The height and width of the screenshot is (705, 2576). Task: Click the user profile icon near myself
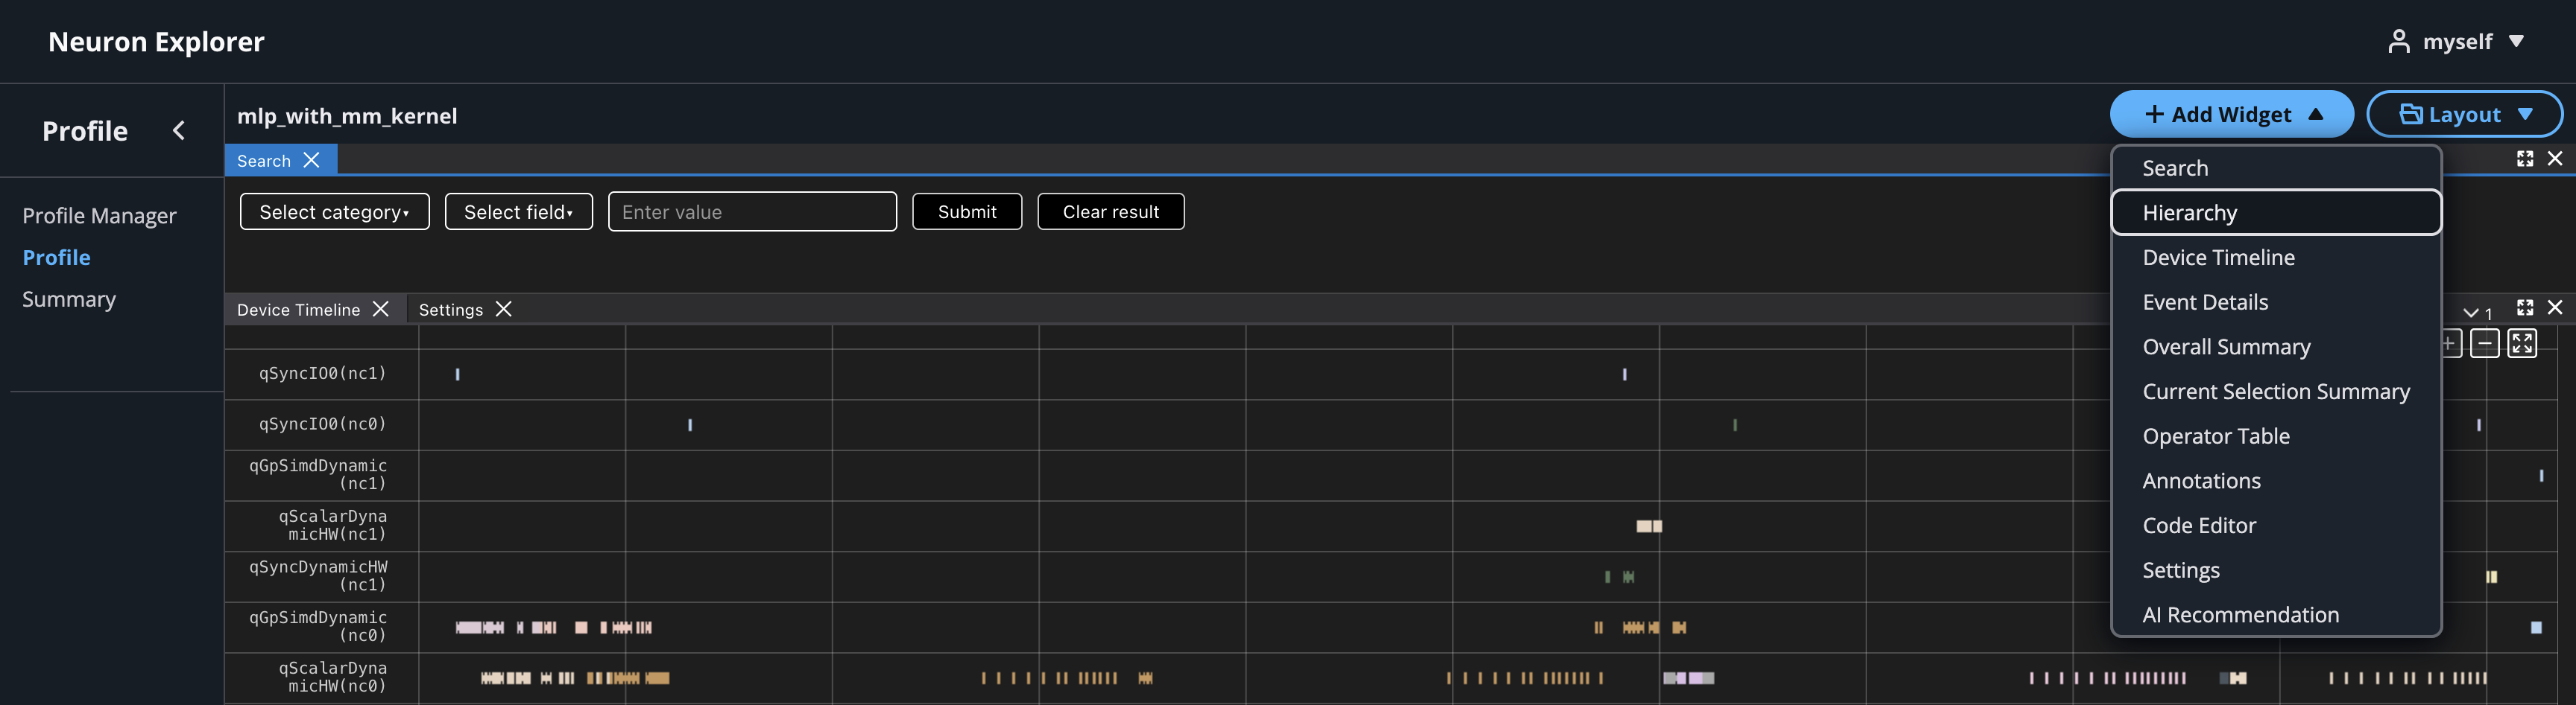[2400, 41]
